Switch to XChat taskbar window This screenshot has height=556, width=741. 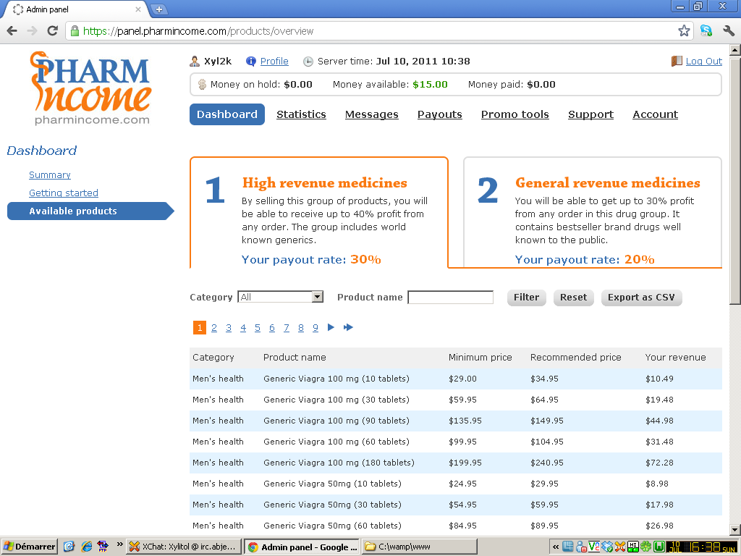pos(185,547)
